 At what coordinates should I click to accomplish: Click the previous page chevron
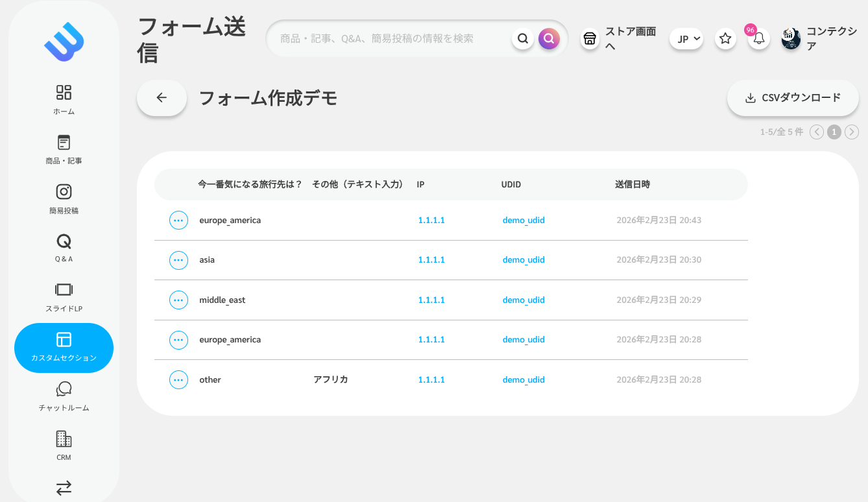click(x=817, y=132)
